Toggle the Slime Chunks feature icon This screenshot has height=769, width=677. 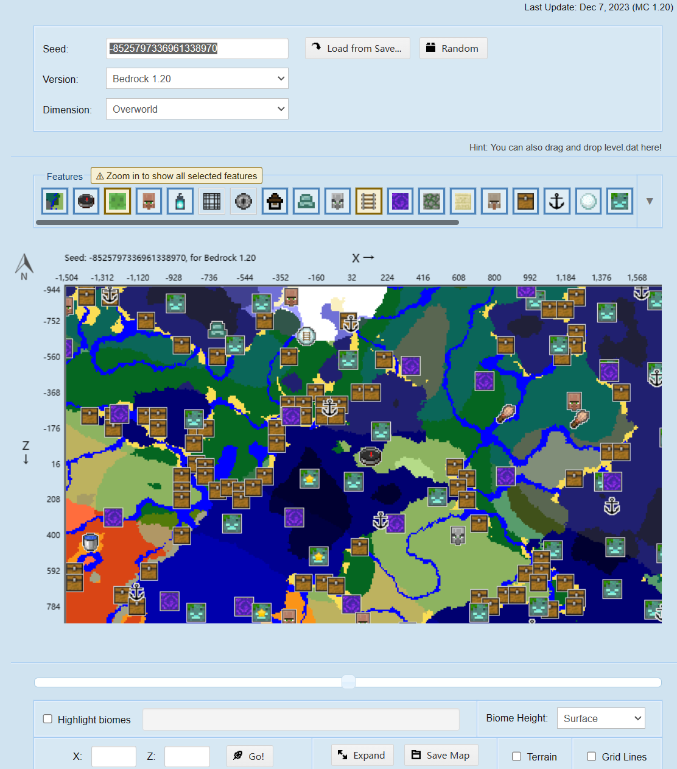(118, 201)
